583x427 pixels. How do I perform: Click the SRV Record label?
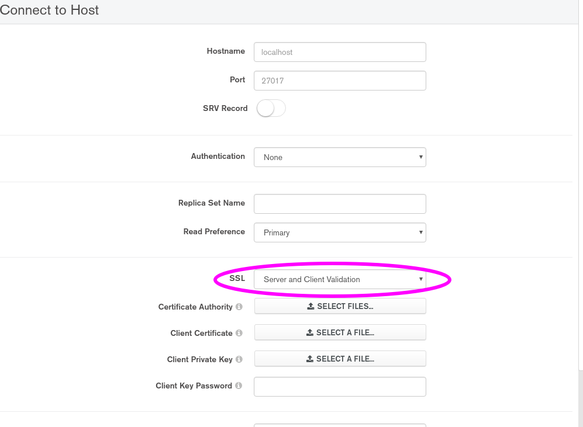pyautogui.click(x=225, y=109)
